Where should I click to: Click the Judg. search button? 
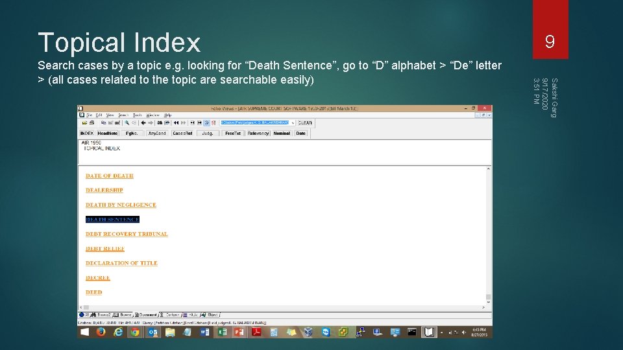(x=208, y=134)
